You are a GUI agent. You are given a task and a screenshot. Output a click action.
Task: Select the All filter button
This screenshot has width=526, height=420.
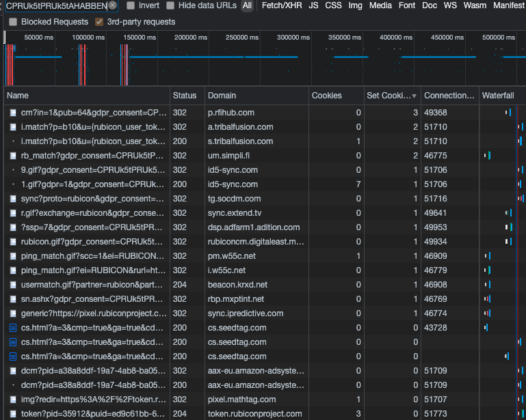point(247,5)
